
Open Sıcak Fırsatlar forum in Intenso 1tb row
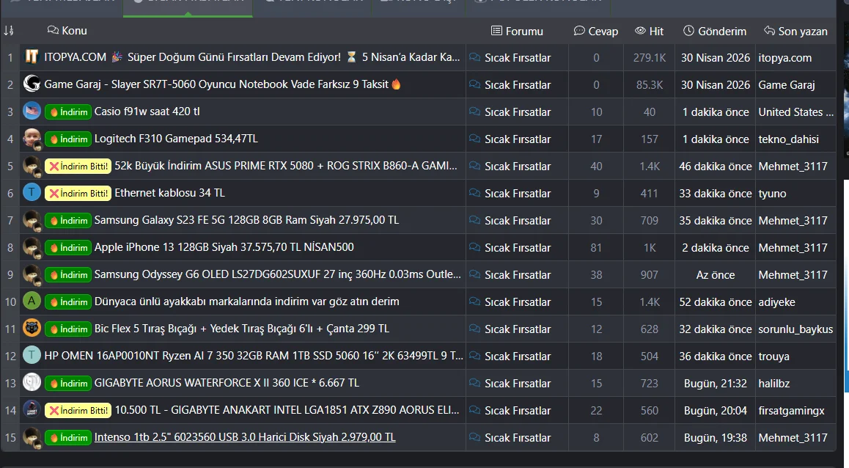tap(517, 437)
